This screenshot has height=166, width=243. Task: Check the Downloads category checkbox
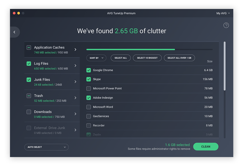point(29,112)
